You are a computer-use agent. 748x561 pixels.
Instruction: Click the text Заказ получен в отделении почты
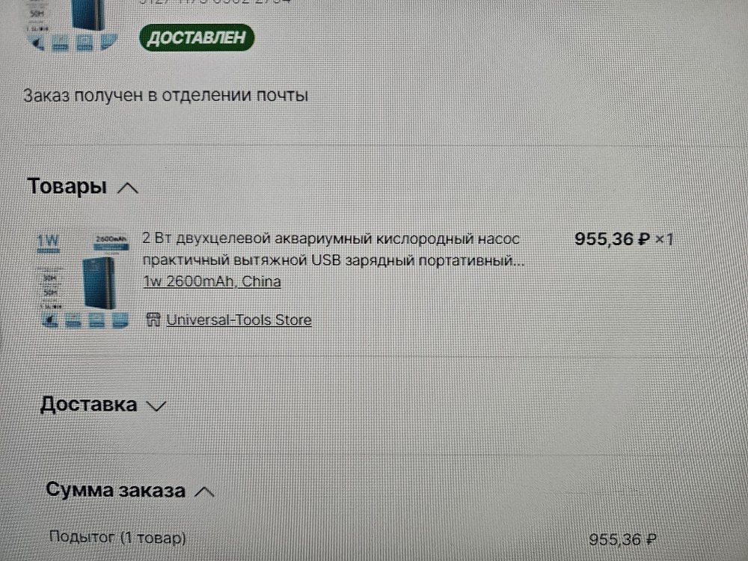coord(165,96)
